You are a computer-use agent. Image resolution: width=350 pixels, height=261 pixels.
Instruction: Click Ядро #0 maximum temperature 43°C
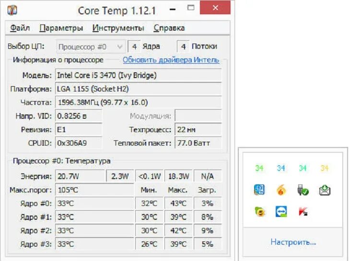click(x=178, y=204)
